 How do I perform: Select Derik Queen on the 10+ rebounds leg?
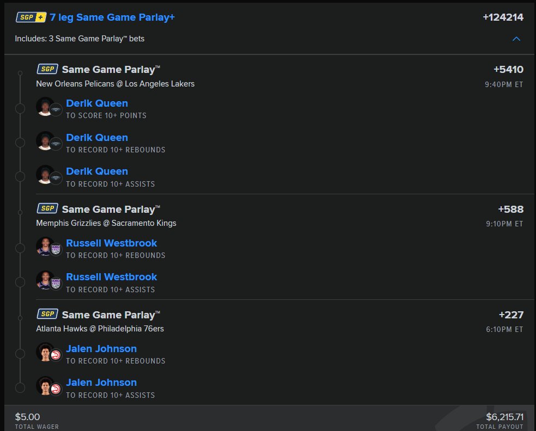coord(97,138)
